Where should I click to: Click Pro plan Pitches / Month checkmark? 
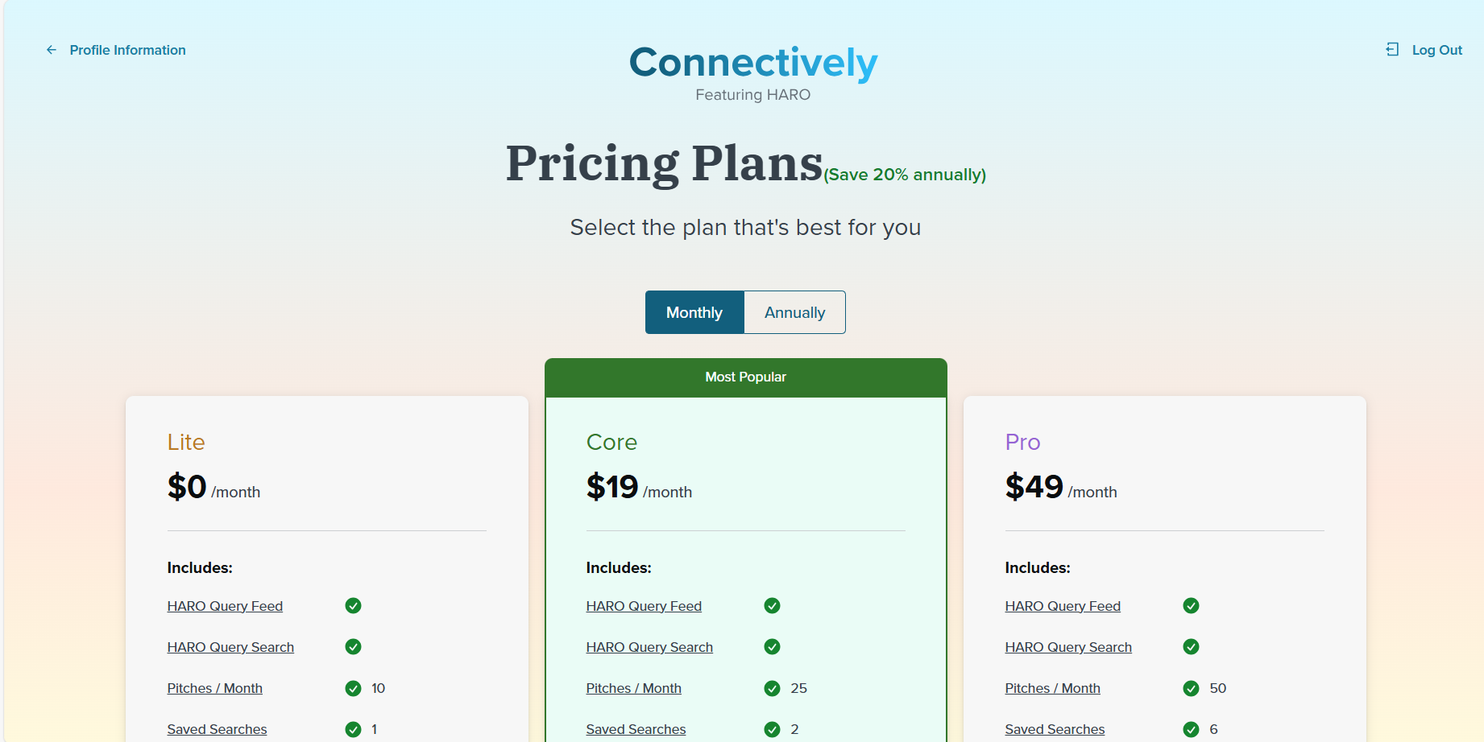pyautogui.click(x=1191, y=688)
